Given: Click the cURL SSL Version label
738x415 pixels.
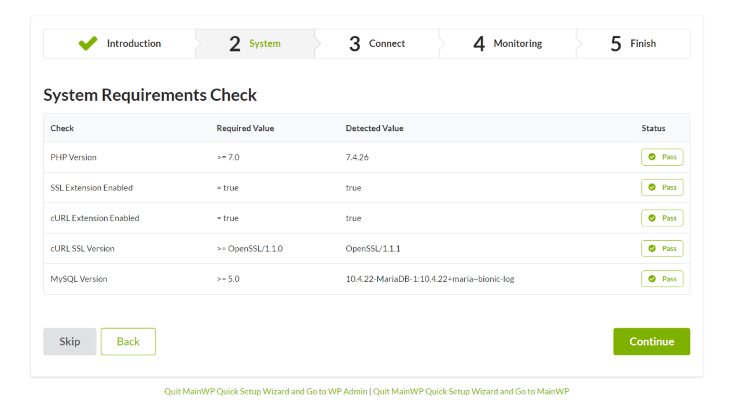Looking at the screenshot, I should click(82, 248).
